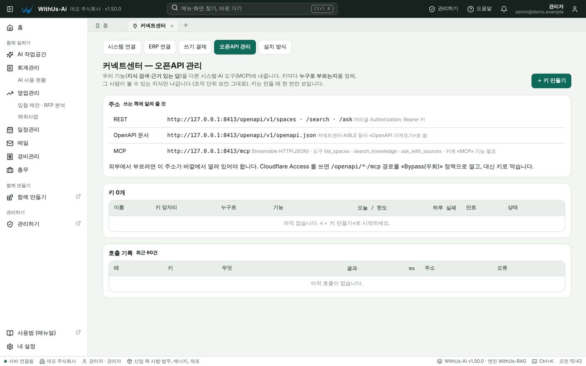Select the 오픈API 관리 tab

click(x=235, y=47)
